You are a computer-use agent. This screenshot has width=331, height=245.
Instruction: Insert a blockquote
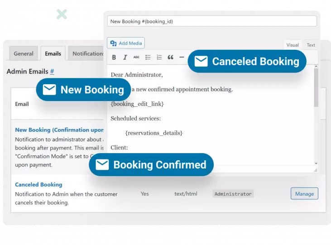170,57
